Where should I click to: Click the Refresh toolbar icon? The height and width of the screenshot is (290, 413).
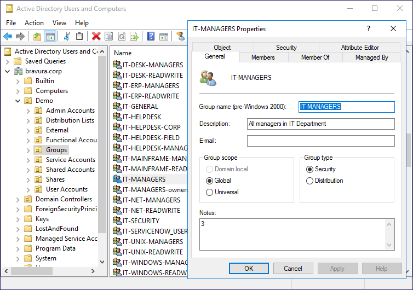tap(121, 36)
